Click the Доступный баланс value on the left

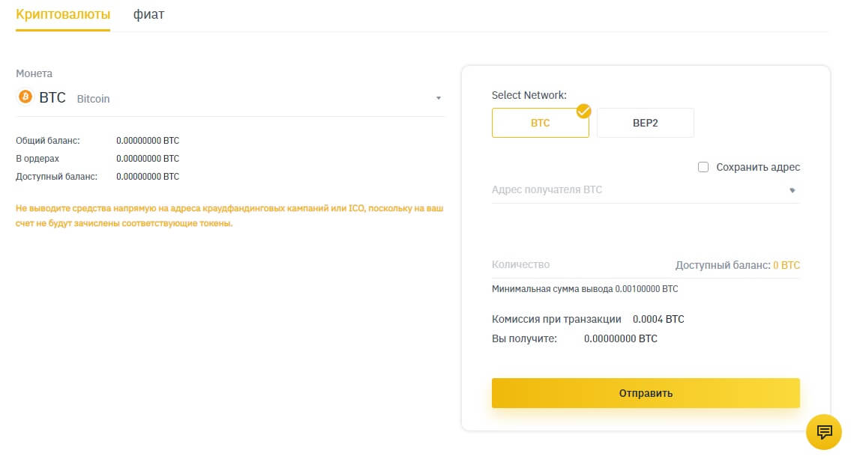(x=148, y=176)
